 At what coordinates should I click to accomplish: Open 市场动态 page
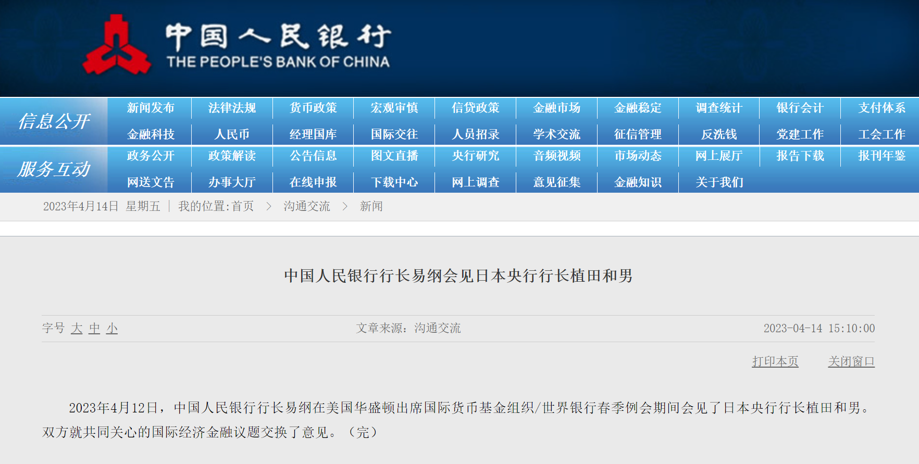(x=638, y=156)
